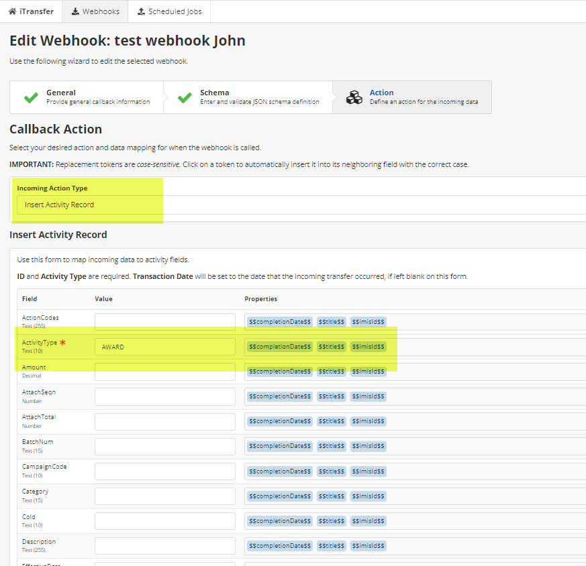The height and width of the screenshot is (566, 586).
Task: Insert $$imisId$$ token in Category row
Action: tap(368, 496)
